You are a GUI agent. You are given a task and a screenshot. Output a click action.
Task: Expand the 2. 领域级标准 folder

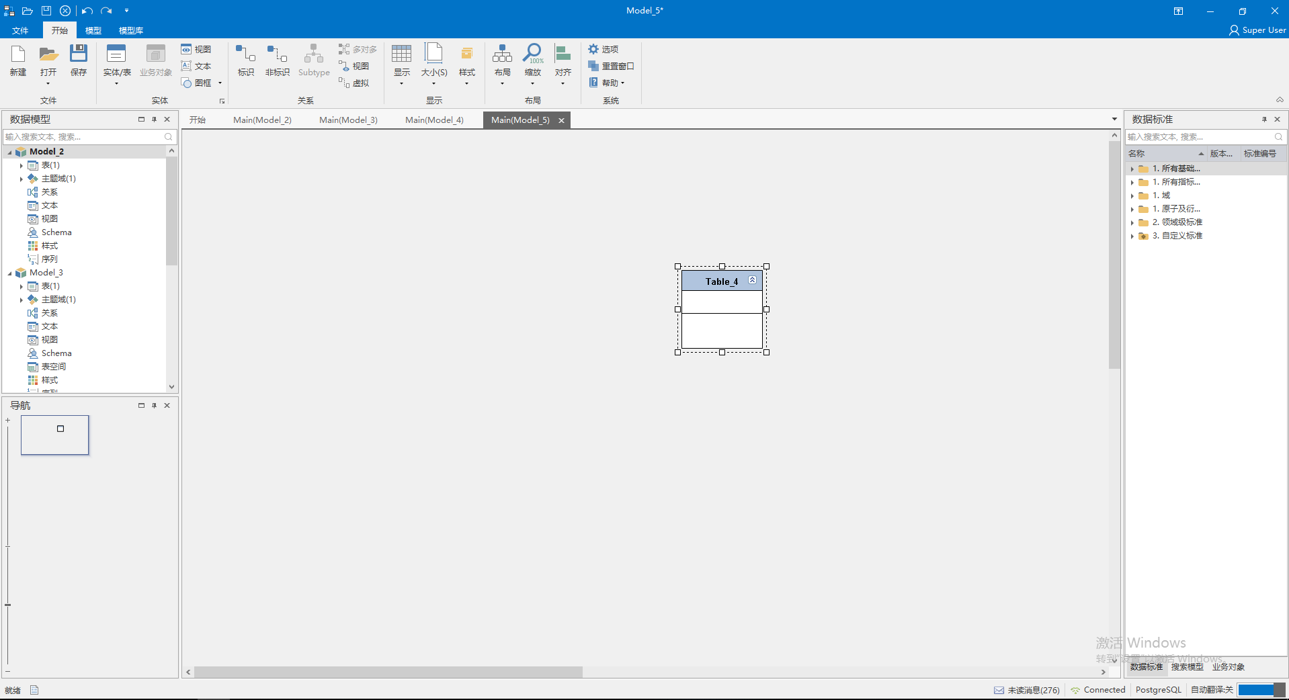[x=1132, y=222]
